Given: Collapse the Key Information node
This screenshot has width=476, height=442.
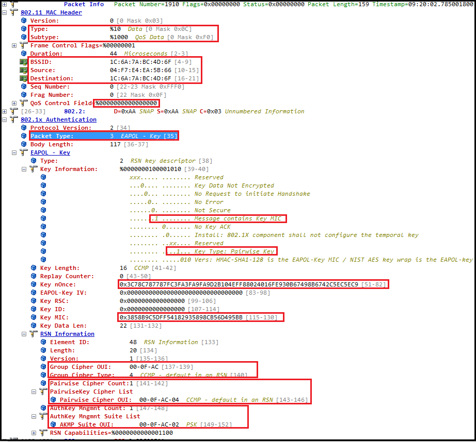Looking at the screenshot, I should click(x=24, y=169).
